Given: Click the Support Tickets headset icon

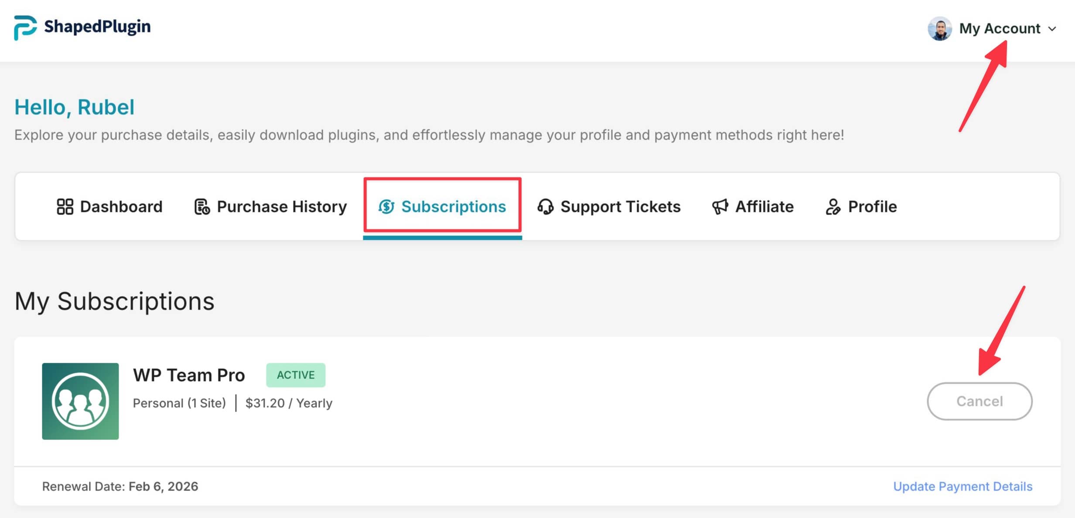Looking at the screenshot, I should [x=546, y=207].
